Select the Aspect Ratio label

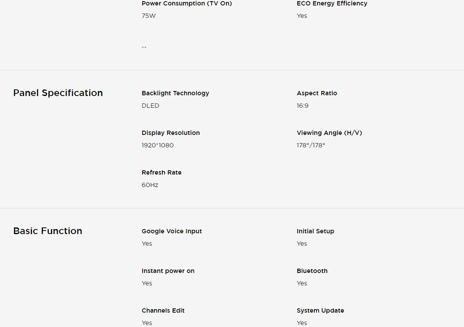pyautogui.click(x=317, y=93)
